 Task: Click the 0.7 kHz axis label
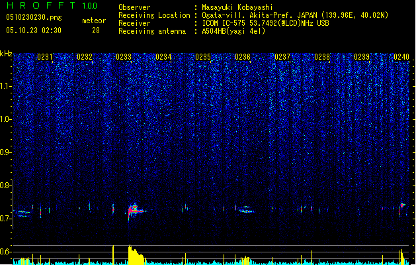point(6,219)
